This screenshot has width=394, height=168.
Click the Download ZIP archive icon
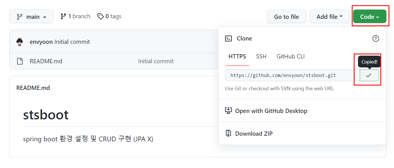[229, 133]
